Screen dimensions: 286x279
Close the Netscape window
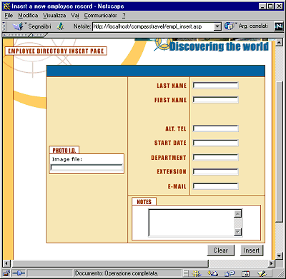pyautogui.click(x=279, y=6)
